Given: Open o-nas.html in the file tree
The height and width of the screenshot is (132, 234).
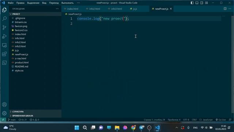Looking at the screenshot, I should click(20, 59).
